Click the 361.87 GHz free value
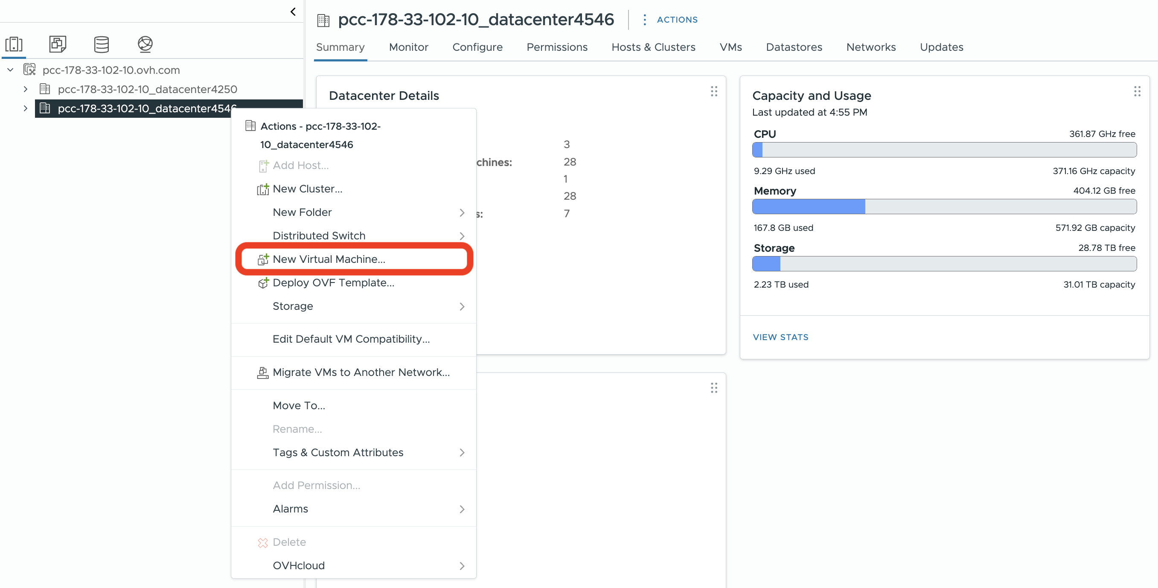Screen dimensions: 1158x588 tap(1102, 134)
